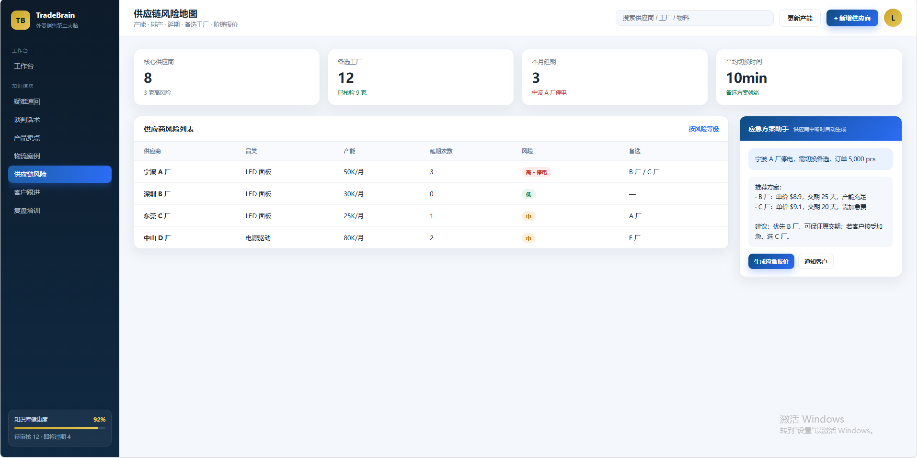Image resolution: width=918 pixels, height=458 pixels.
Task: Open 物流案例 sidebar item
Action: (x=60, y=156)
